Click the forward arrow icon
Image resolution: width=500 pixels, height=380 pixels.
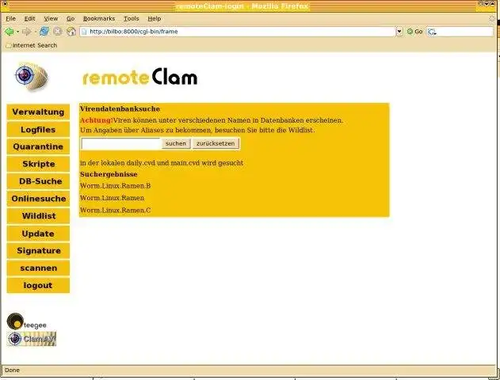pyautogui.click(x=27, y=32)
